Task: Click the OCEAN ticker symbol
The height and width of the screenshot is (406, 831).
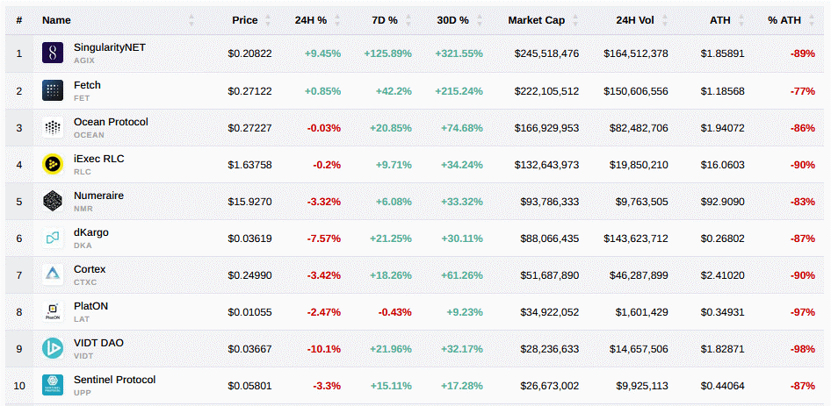Action: click(x=89, y=135)
